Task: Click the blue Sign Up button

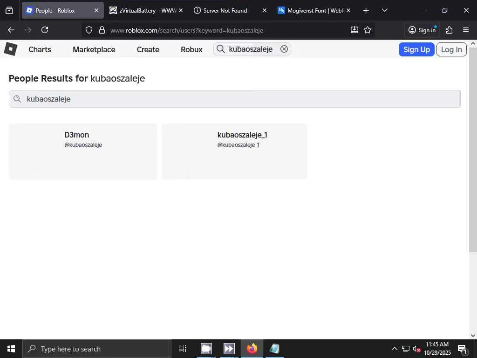Action: [416, 49]
